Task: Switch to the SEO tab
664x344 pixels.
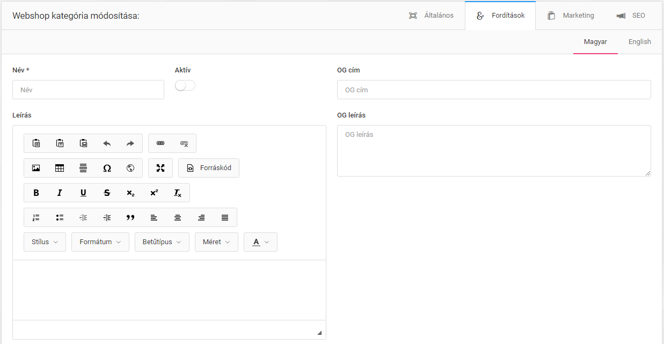Action: click(x=631, y=16)
